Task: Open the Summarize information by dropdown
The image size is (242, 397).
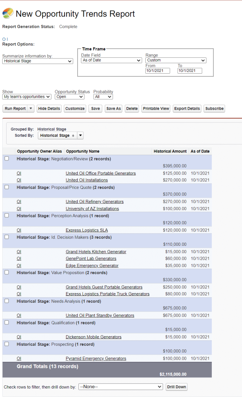Action: pos(37,61)
